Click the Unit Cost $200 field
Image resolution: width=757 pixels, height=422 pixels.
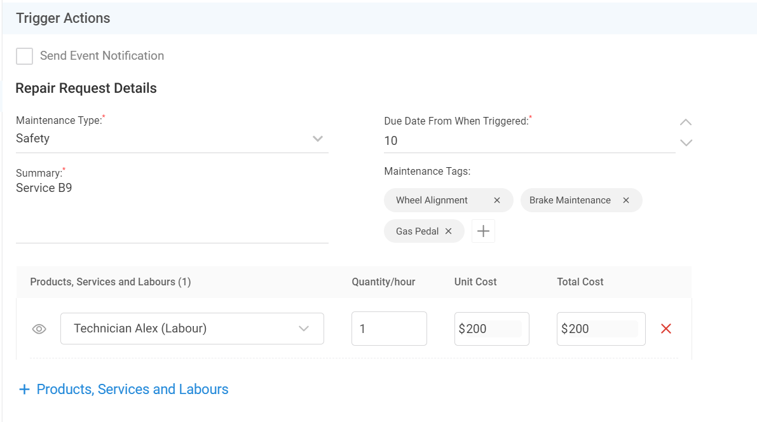[491, 329]
